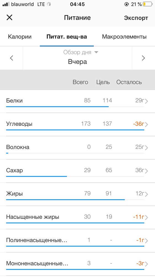Tap the Вчера date label
The image size is (155, 277).
tap(77, 62)
